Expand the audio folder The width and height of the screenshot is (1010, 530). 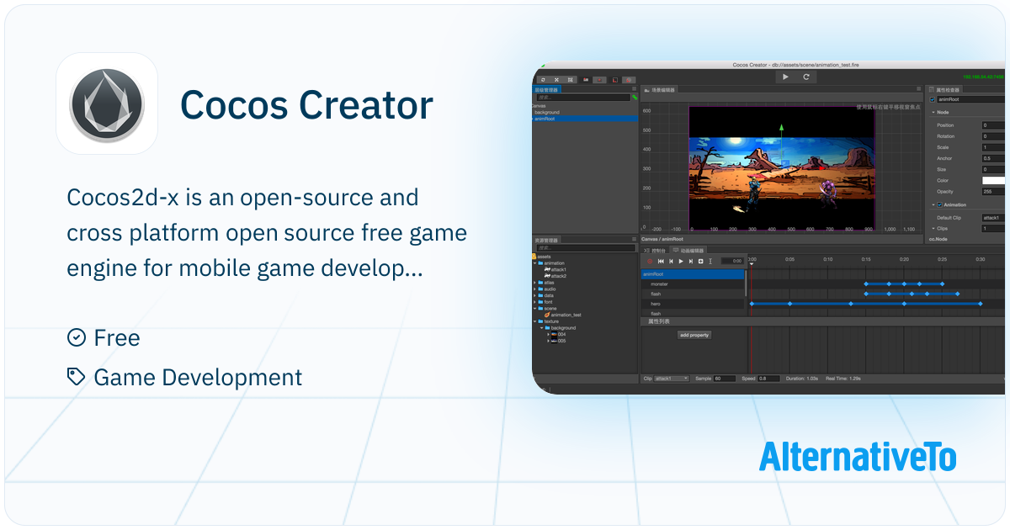coord(534,289)
